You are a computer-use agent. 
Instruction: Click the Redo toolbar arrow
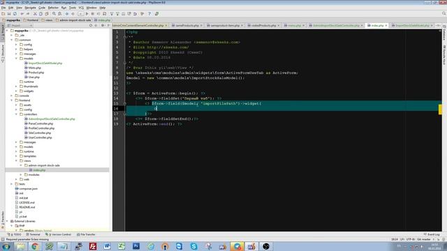point(28,14)
